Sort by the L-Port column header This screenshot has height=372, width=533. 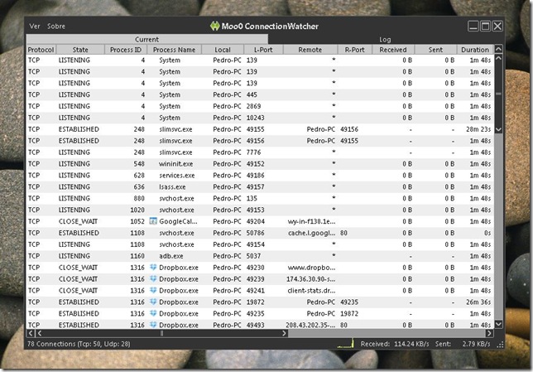(263, 50)
